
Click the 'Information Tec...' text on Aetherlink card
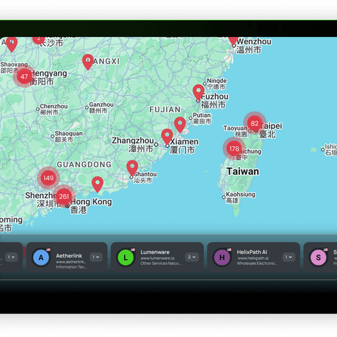(71, 267)
